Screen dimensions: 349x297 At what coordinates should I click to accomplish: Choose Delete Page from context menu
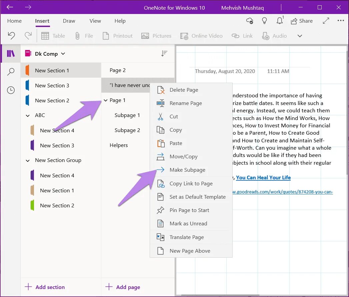(x=191, y=90)
